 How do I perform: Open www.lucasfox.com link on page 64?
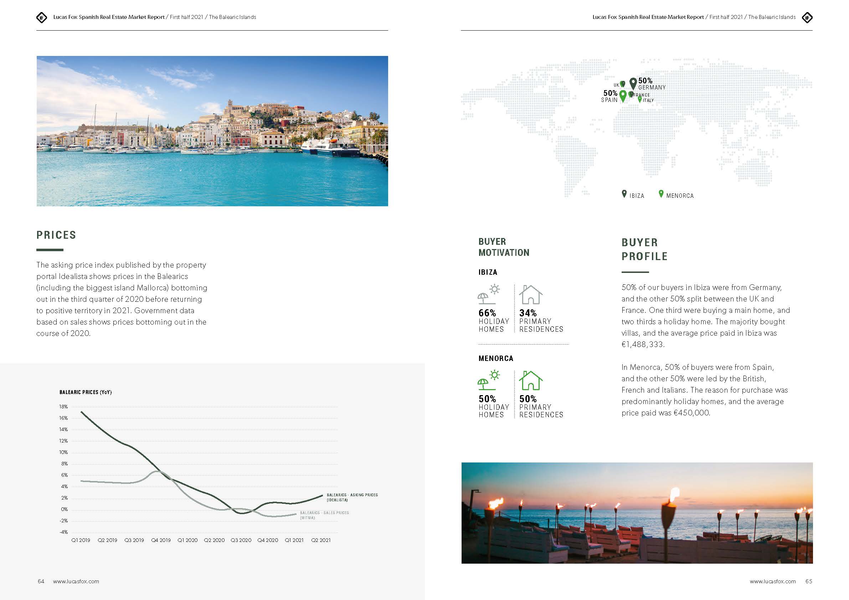pos(76,581)
